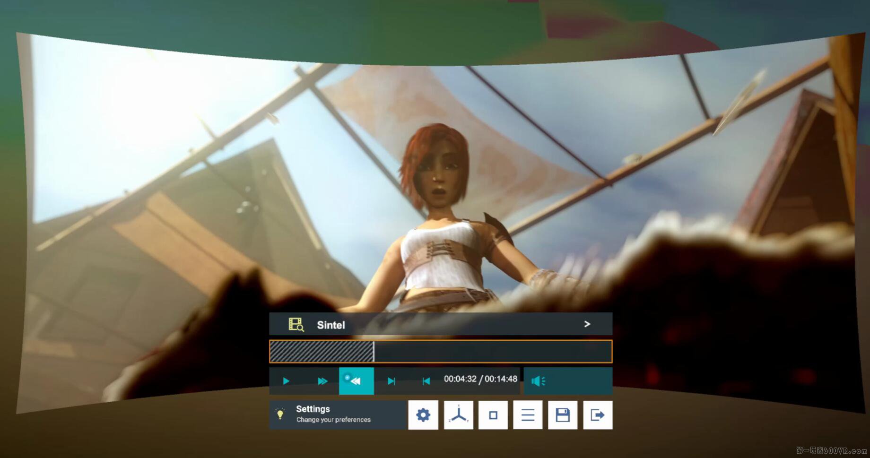Click the lightbulb hint icon

point(280,415)
